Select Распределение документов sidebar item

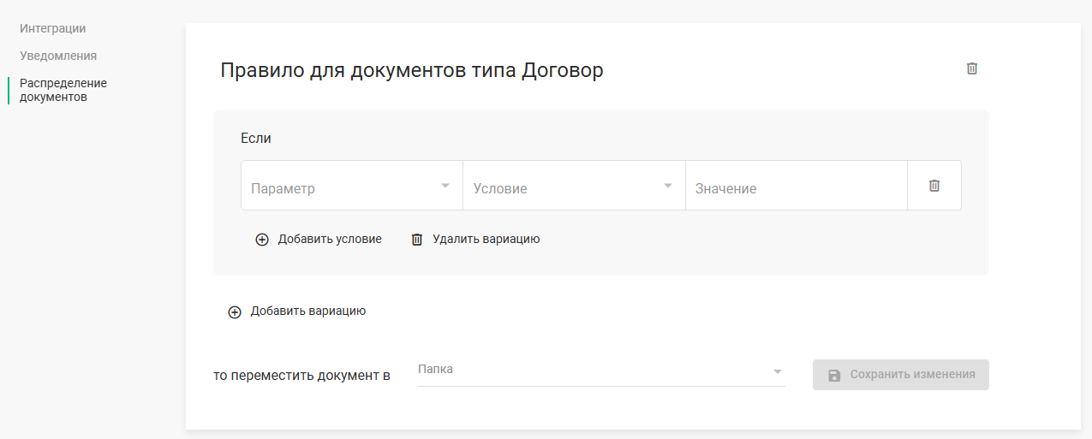[63, 90]
